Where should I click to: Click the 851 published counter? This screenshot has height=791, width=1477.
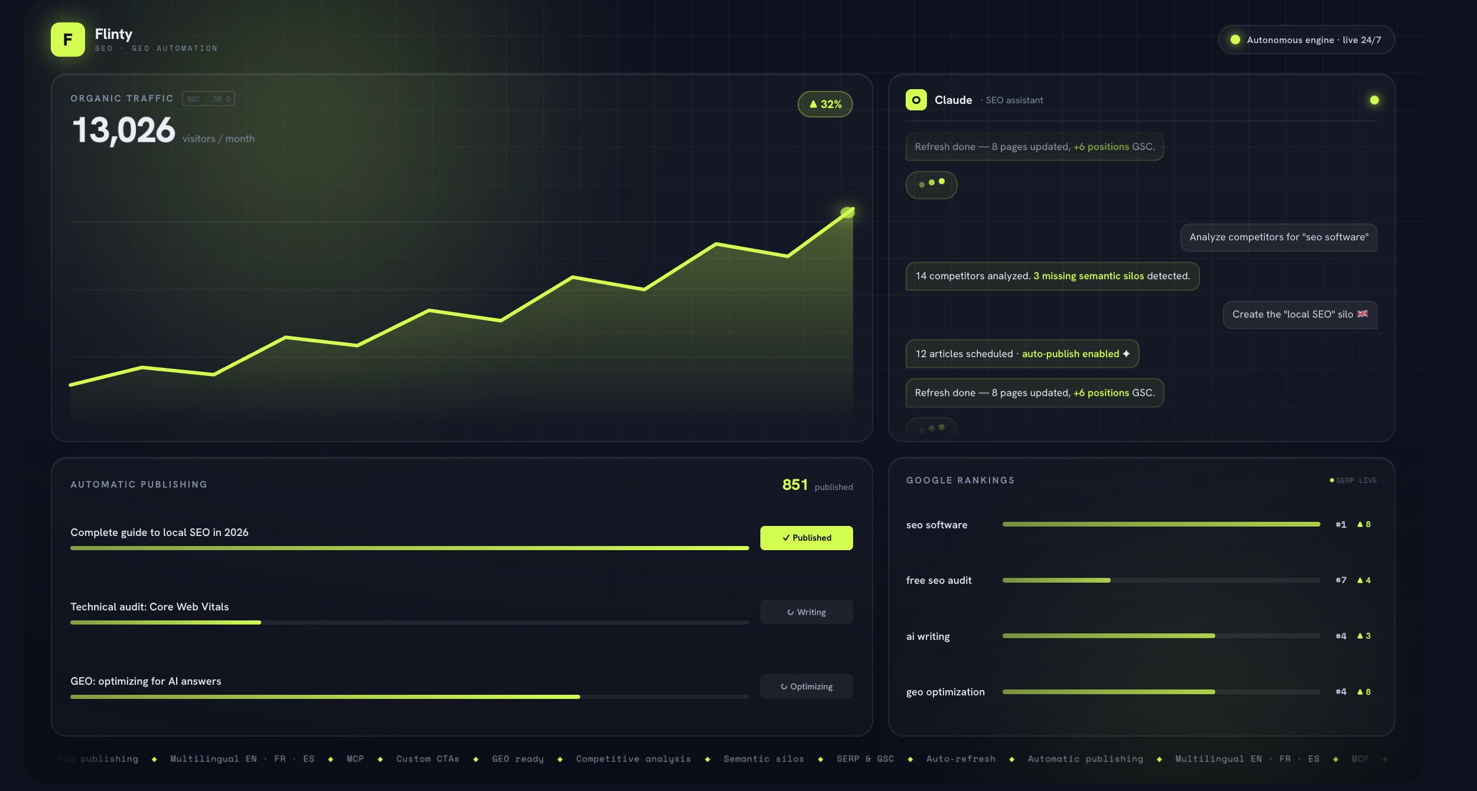click(817, 485)
